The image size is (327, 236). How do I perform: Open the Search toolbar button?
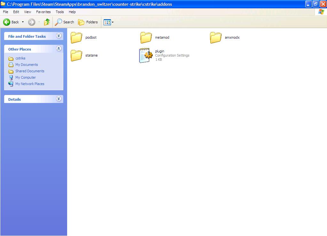[64, 22]
